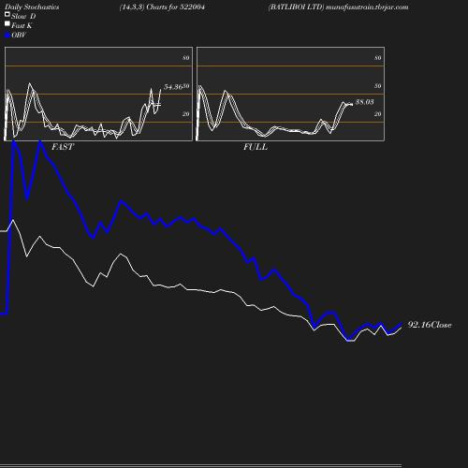Click the 'OBV' legend label

click(19, 36)
